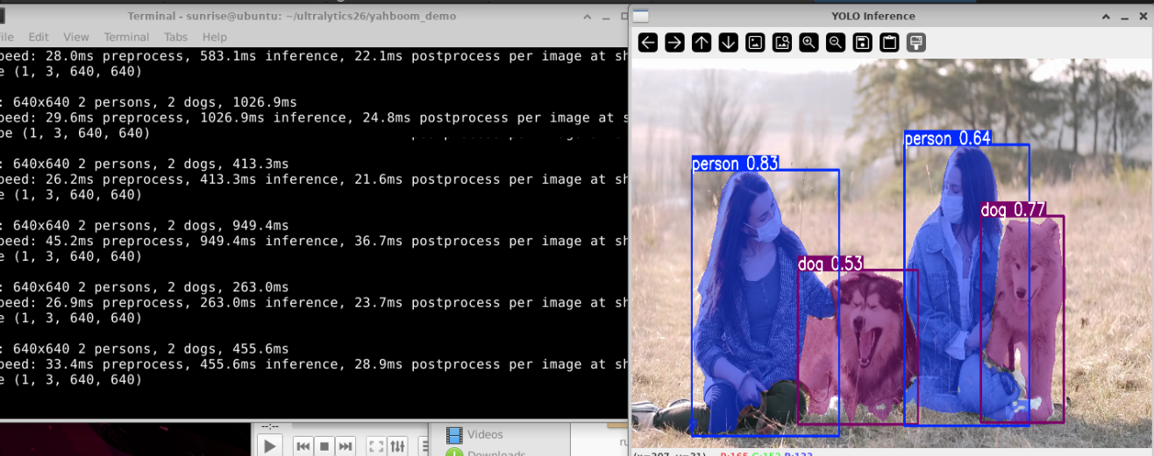Click the greyed properties brush icon
This screenshot has height=456, width=1154.
click(915, 42)
